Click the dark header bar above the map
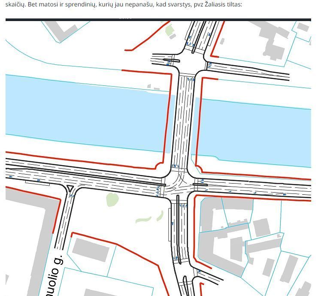321x296 pixels. 158,19
